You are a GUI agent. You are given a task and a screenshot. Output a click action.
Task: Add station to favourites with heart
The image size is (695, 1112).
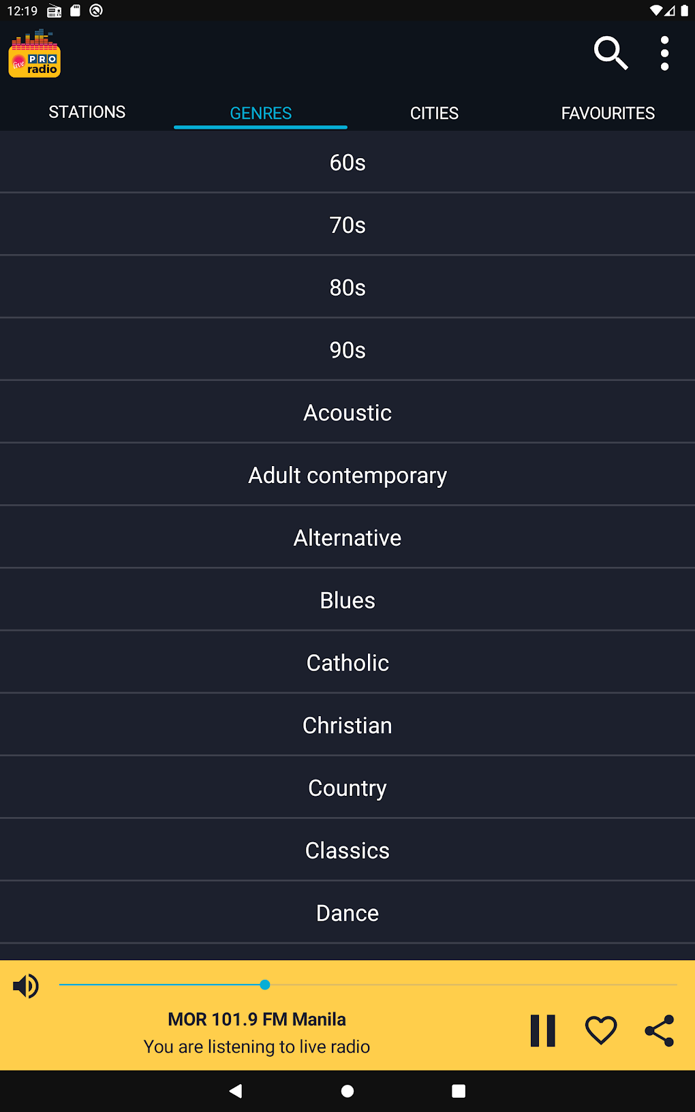pyautogui.click(x=601, y=1030)
